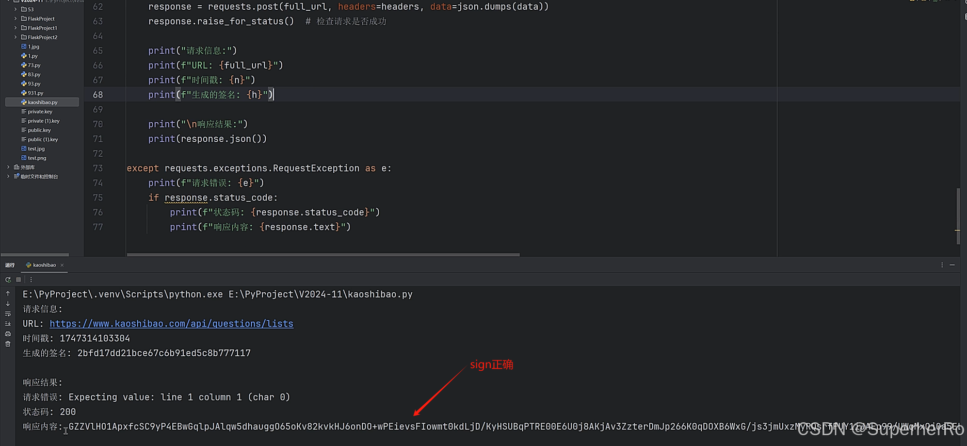Expand the 53 folder
The width and height of the screenshot is (967, 446).
point(15,9)
